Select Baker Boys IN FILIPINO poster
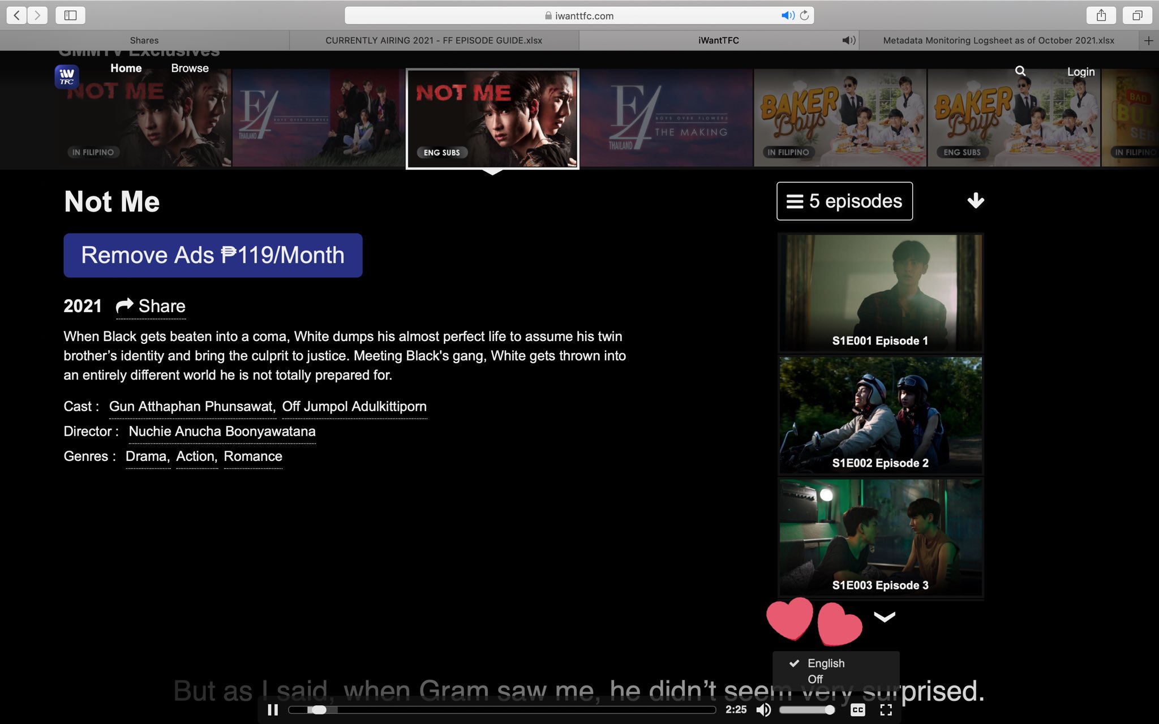Viewport: 1159px width, 724px height. pyautogui.click(x=840, y=118)
